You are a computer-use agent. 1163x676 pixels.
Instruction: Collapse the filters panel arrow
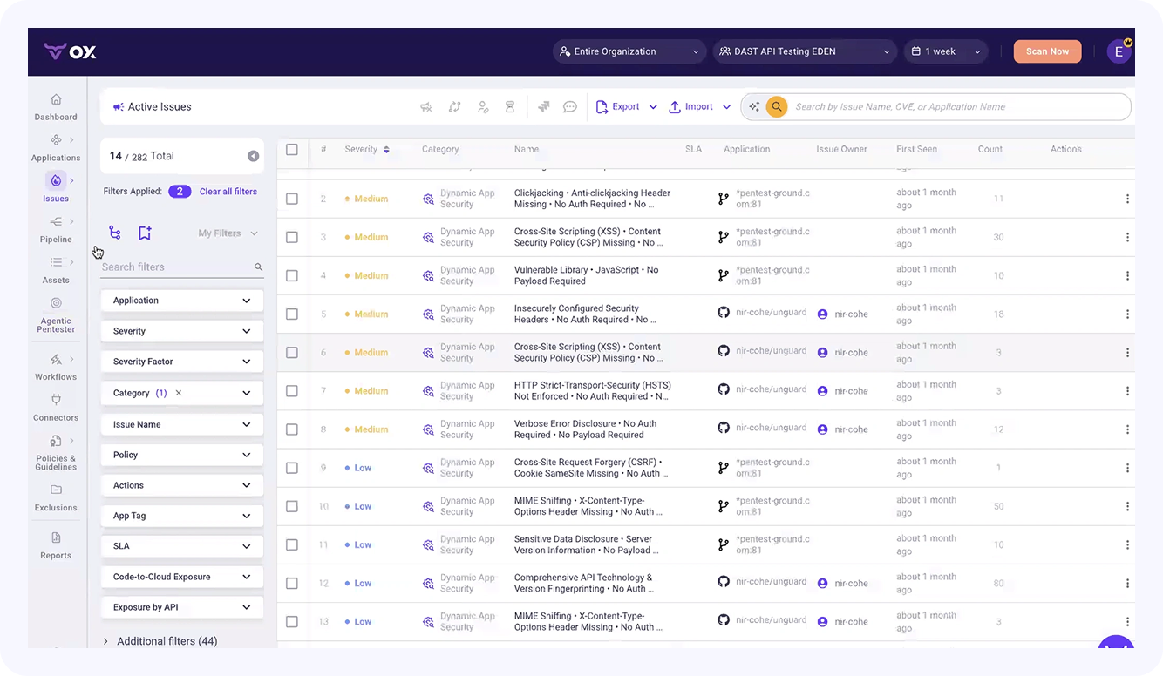pyautogui.click(x=253, y=156)
